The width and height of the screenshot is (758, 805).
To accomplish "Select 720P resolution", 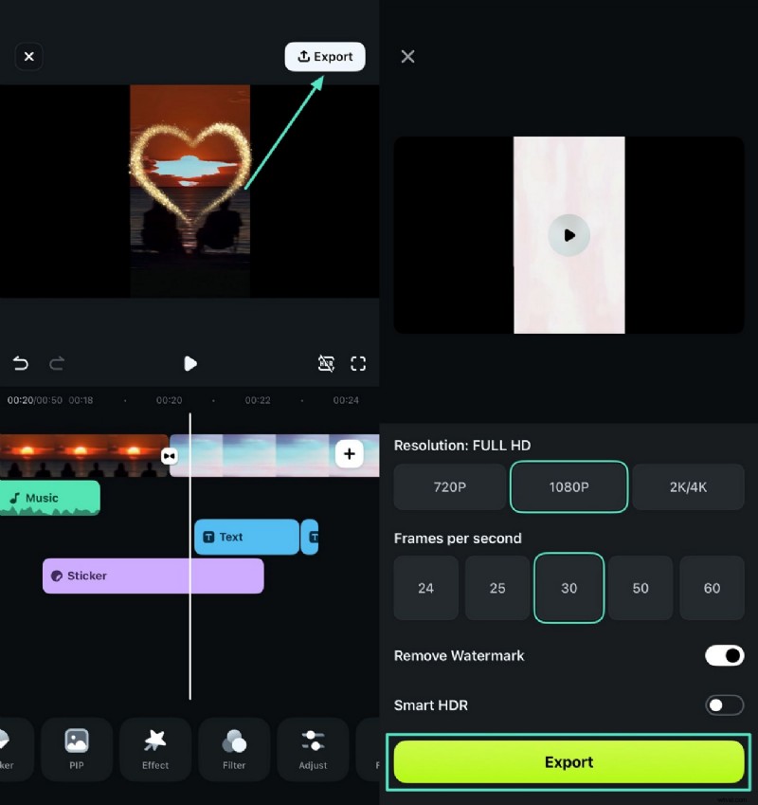I will pyautogui.click(x=449, y=486).
